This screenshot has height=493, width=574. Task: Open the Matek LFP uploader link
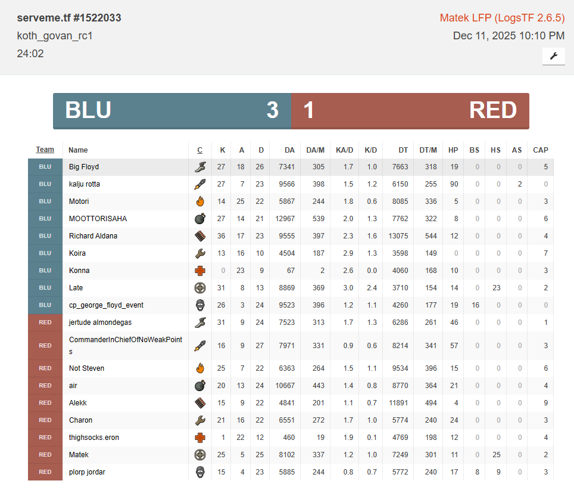point(502,18)
